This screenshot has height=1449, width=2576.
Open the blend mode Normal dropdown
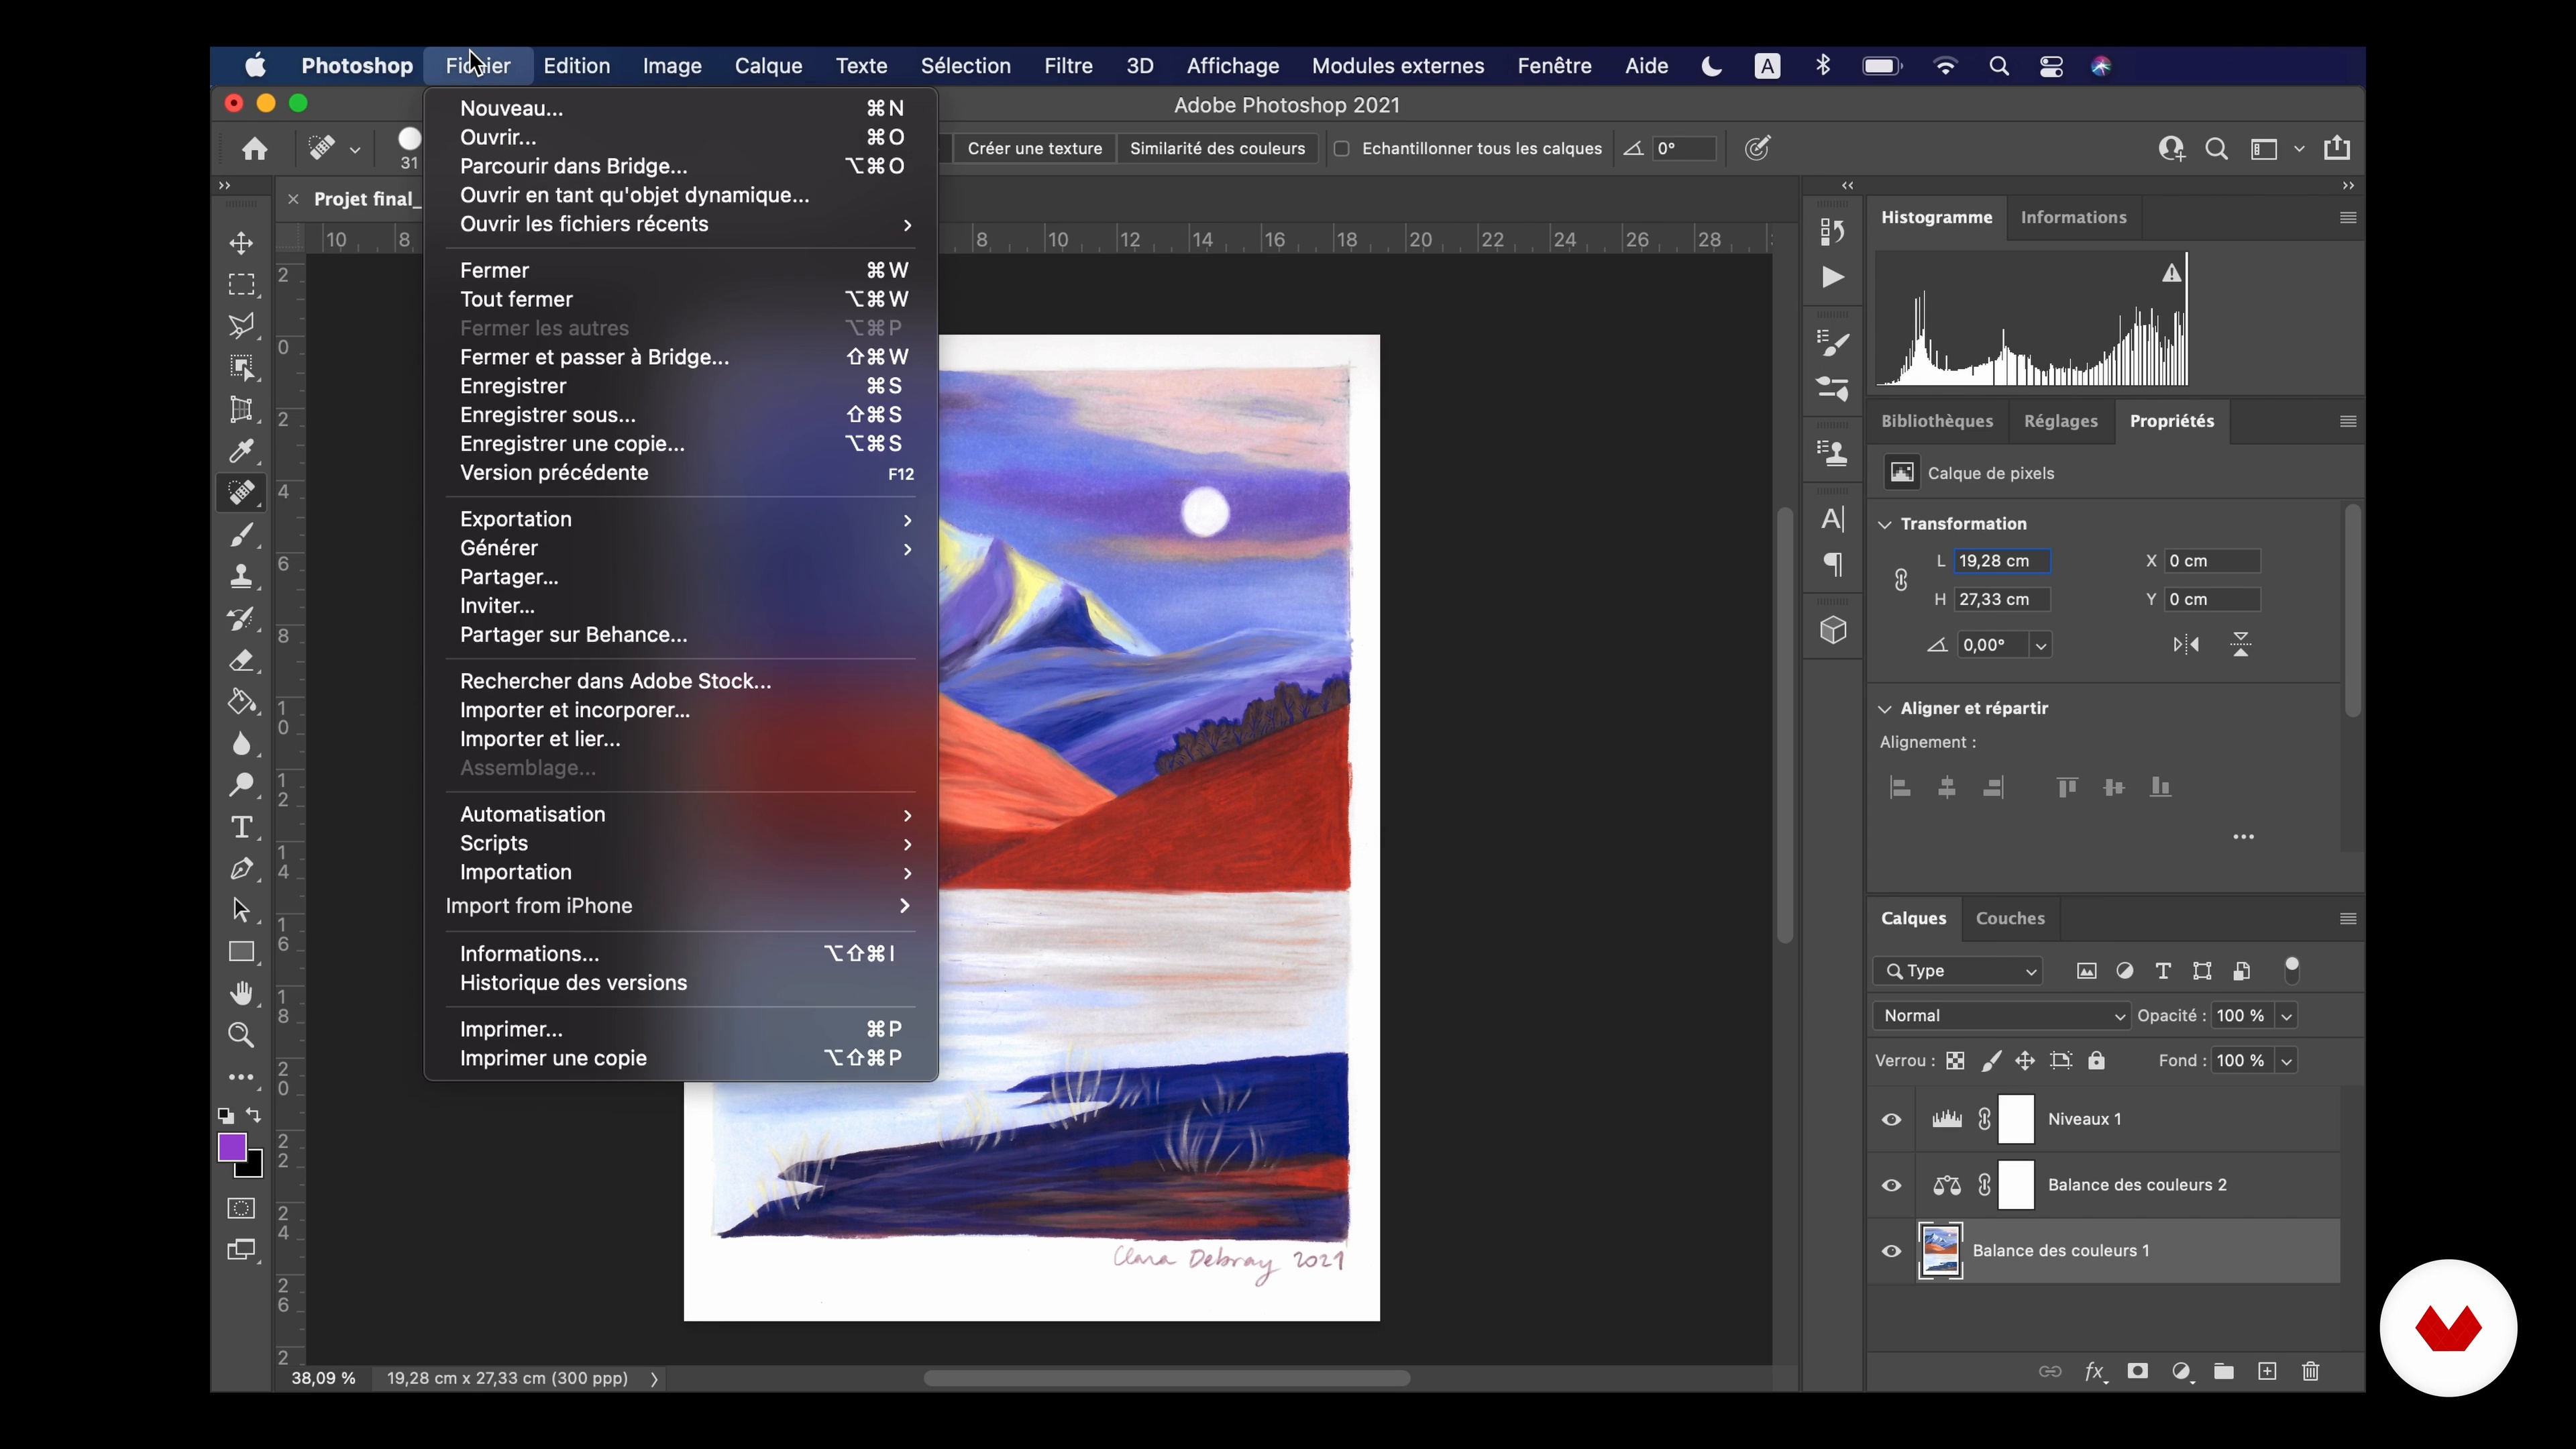(x=2001, y=1016)
